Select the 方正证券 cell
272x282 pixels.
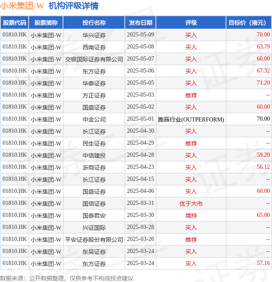(94, 95)
